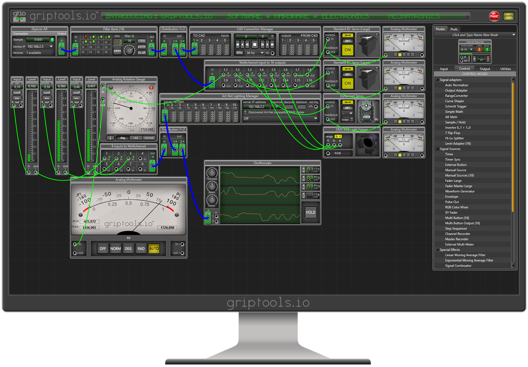
Task: Open the sample speed 30 FS dropdown
Action: [466, 49]
